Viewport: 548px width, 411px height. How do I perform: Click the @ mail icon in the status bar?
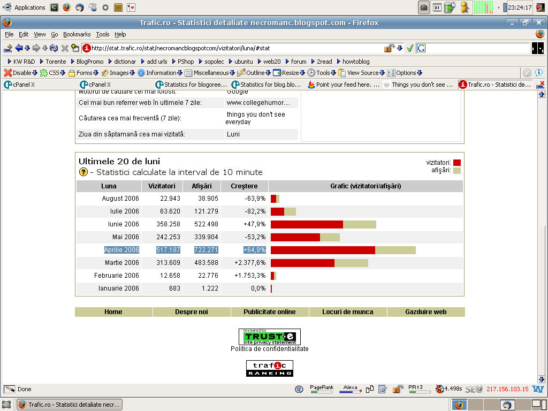(x=299, y=389)
